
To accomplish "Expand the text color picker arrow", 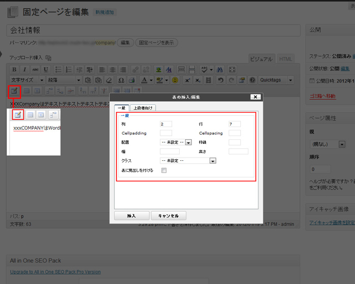I will coord(151,80).
